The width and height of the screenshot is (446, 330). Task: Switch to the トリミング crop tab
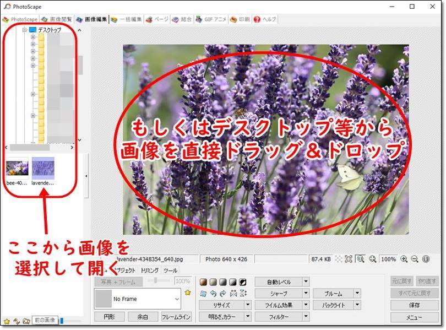point(150,271)
